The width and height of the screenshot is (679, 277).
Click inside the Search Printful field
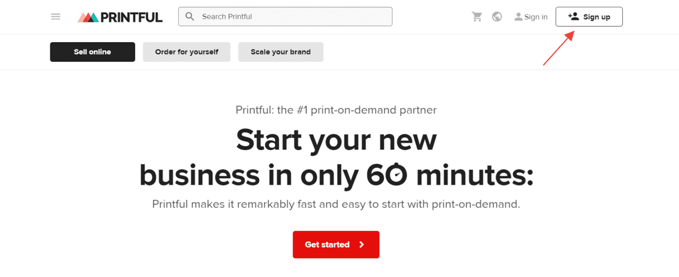[284, 17]
